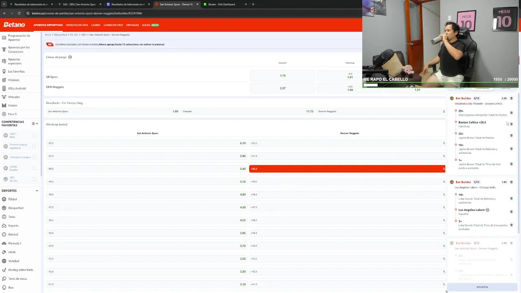Select San Antonio Spurs -11.5 handicap 3.10

coord(147,284)
